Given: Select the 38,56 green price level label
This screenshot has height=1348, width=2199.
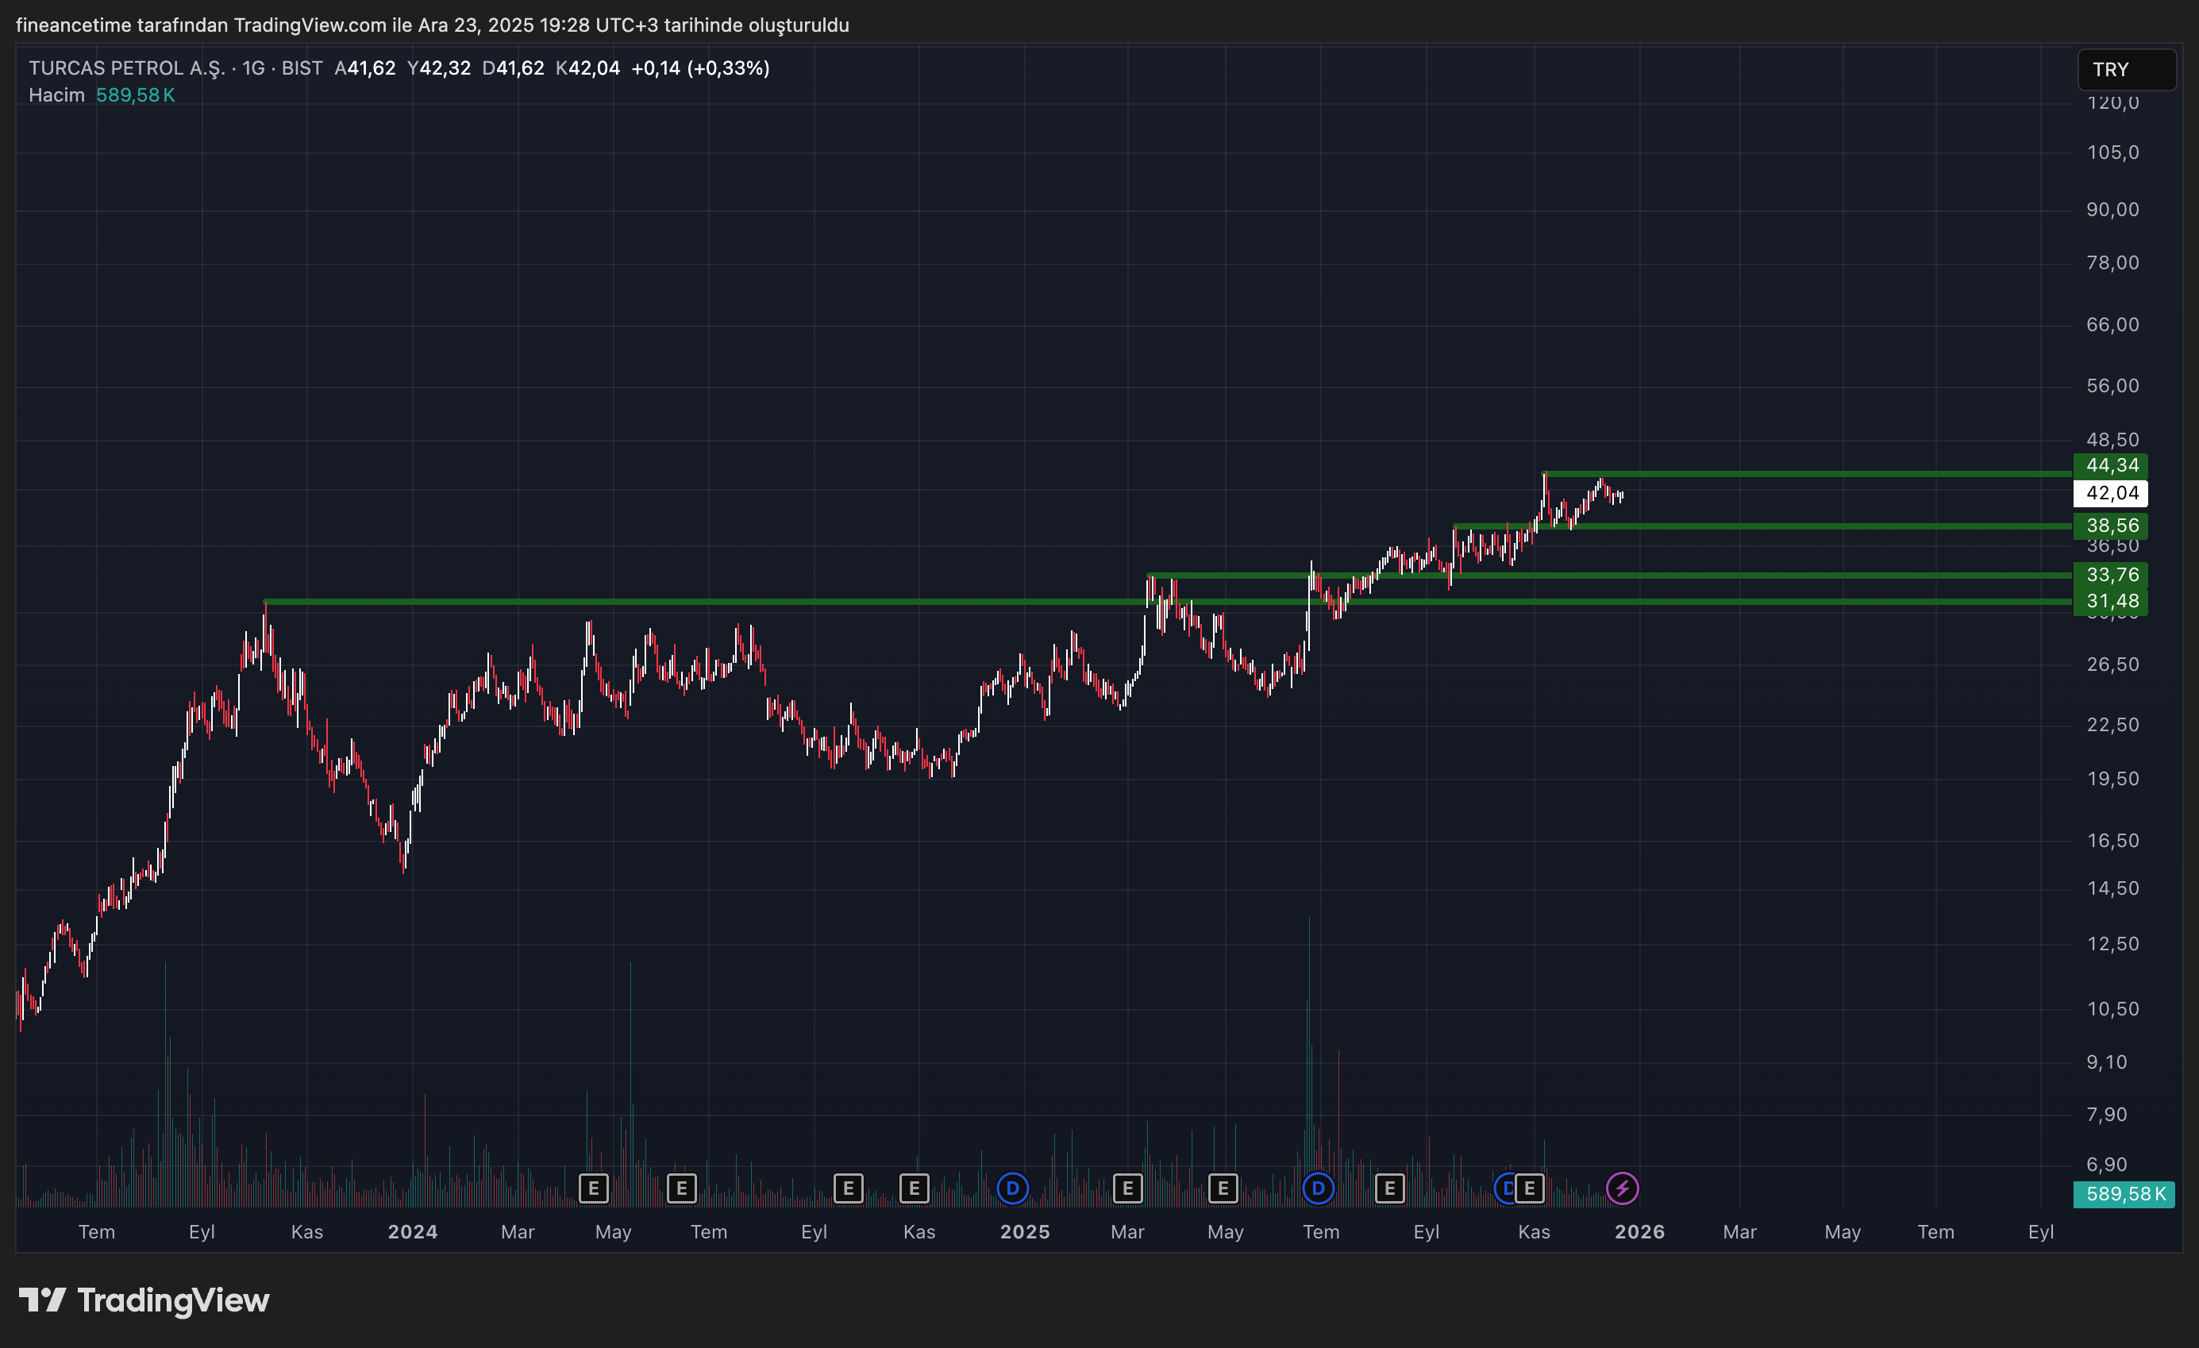Looking at the screenshot, I should tap(2111, 526).
